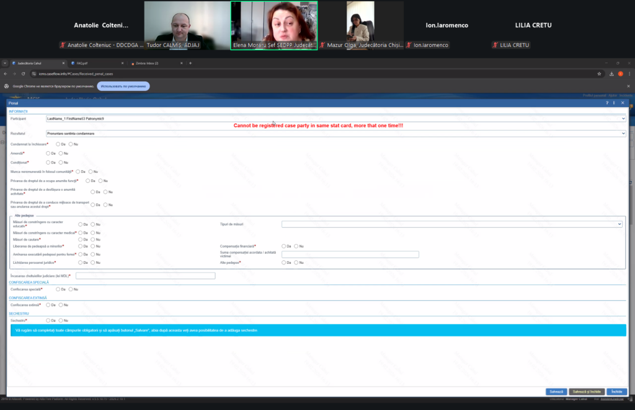Click browser back arrow button
Image resolution: width=635 pixels, height=410 pixels.
[6, 74]
